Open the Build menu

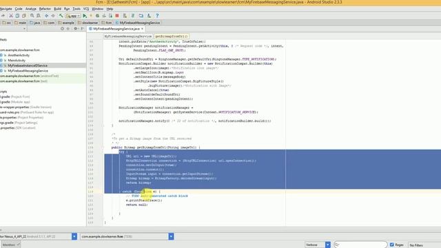point(57,9)
